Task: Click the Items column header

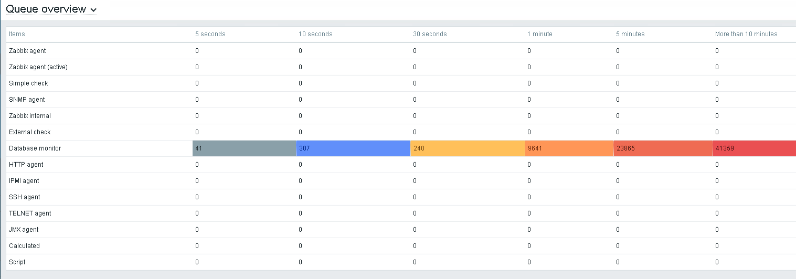Action: pyautogui.click(x=17, y=34)
